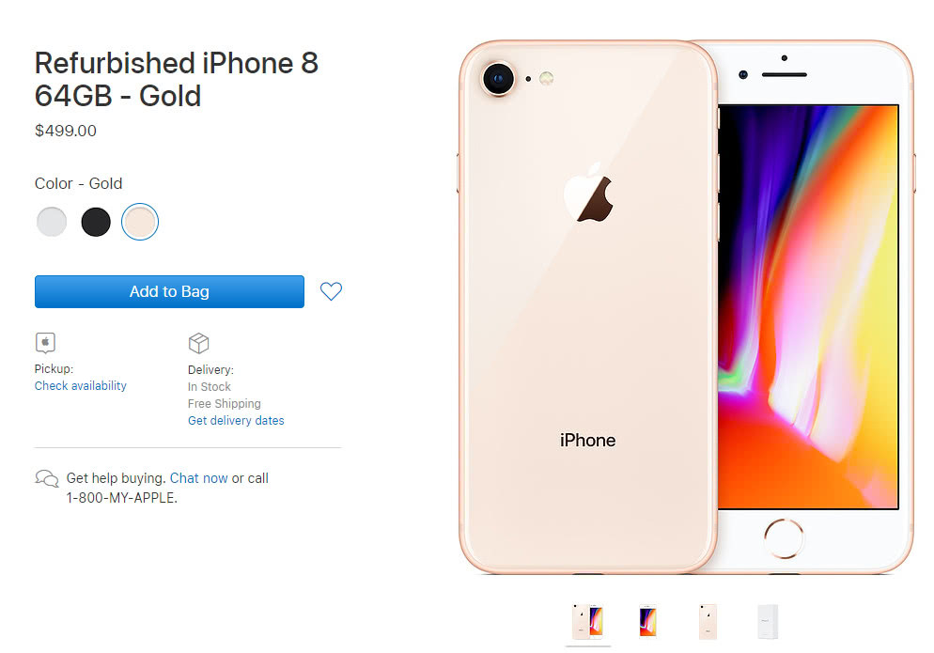Show first thumbnail with back and front view
Screen dimensions: 934x653
[587, 621]
